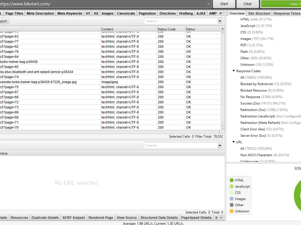The image size is (301, 225).
Task: Select the AMP tab
Action: coord(213,13)
